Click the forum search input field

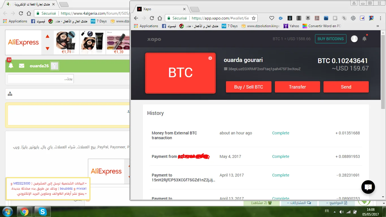pos(41,79)
